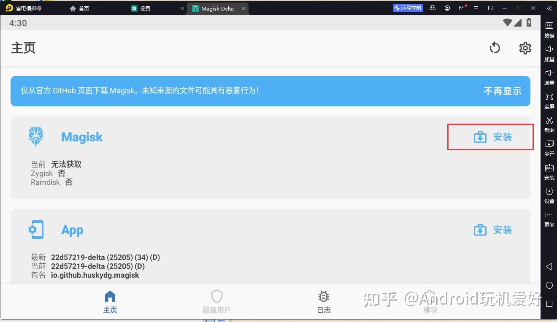The width and height of the screenshot is (557, 322).
Task: Close the Magisk Delta tab
Action: [x=243, y=8]
